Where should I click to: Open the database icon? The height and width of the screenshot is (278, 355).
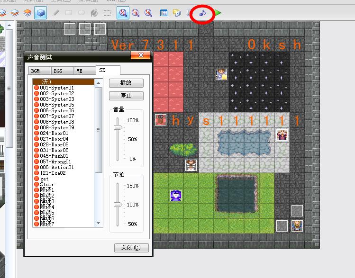164,13
